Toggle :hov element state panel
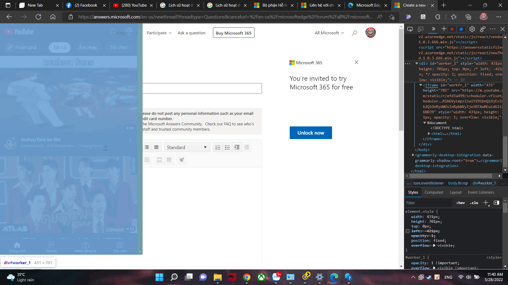This screenshot has height=285, width=508. point(460,203)
